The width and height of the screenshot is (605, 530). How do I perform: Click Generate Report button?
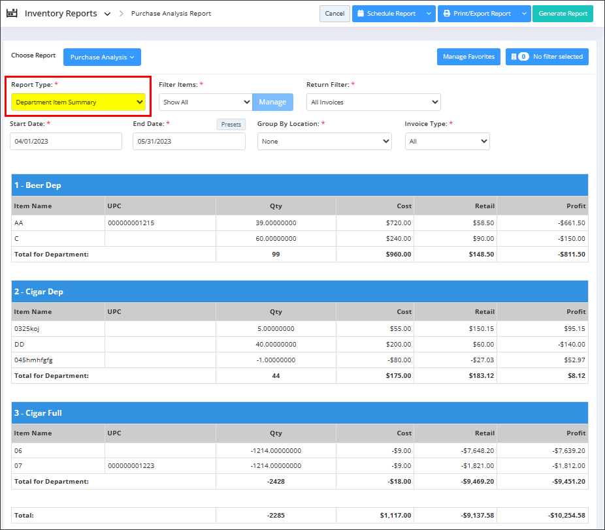(x=563, y=14)
